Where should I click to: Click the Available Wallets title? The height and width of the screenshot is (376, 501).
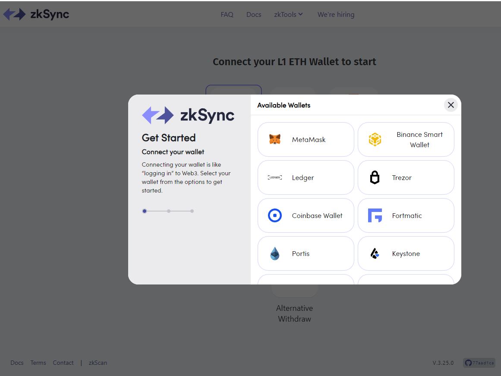(x=284, y=105)
